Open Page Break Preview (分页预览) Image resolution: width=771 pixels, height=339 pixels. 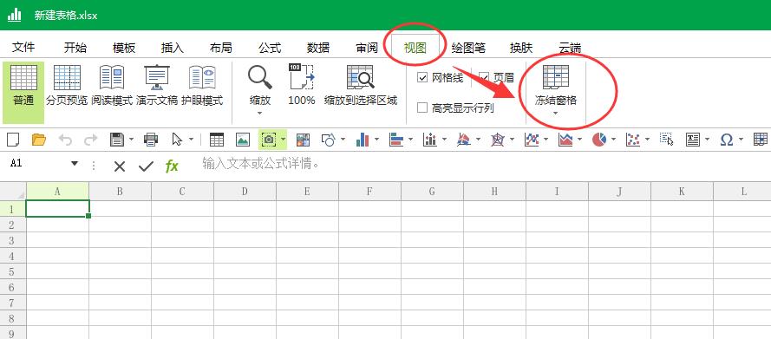(x=67, y=86)
